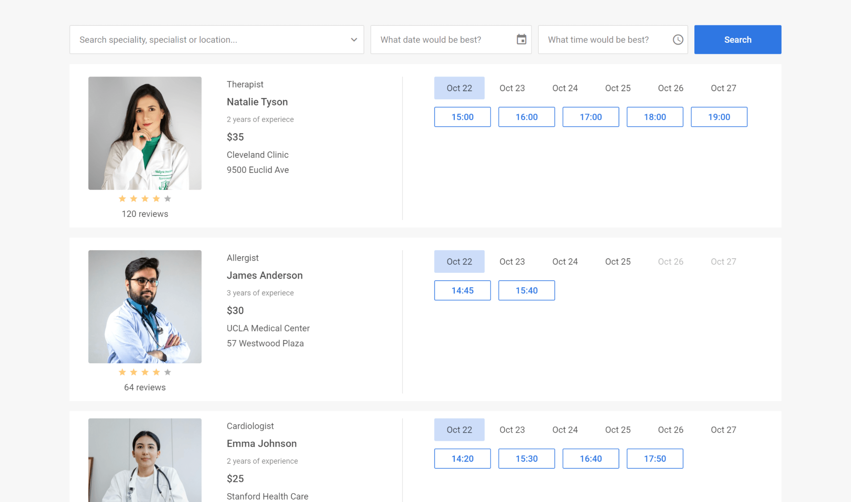Click the fourth star in James Anderson's rating
The width and height of the screenshot is (851, 502).
(x=156, y=372)
